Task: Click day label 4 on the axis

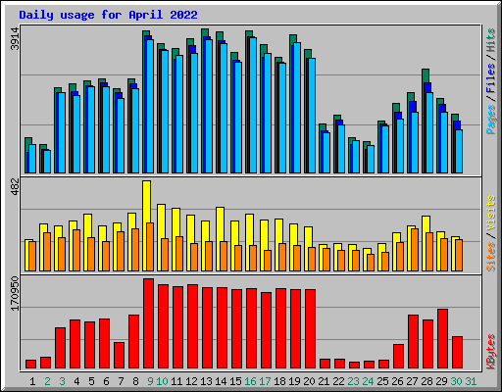Action: (x=76, y=381)
